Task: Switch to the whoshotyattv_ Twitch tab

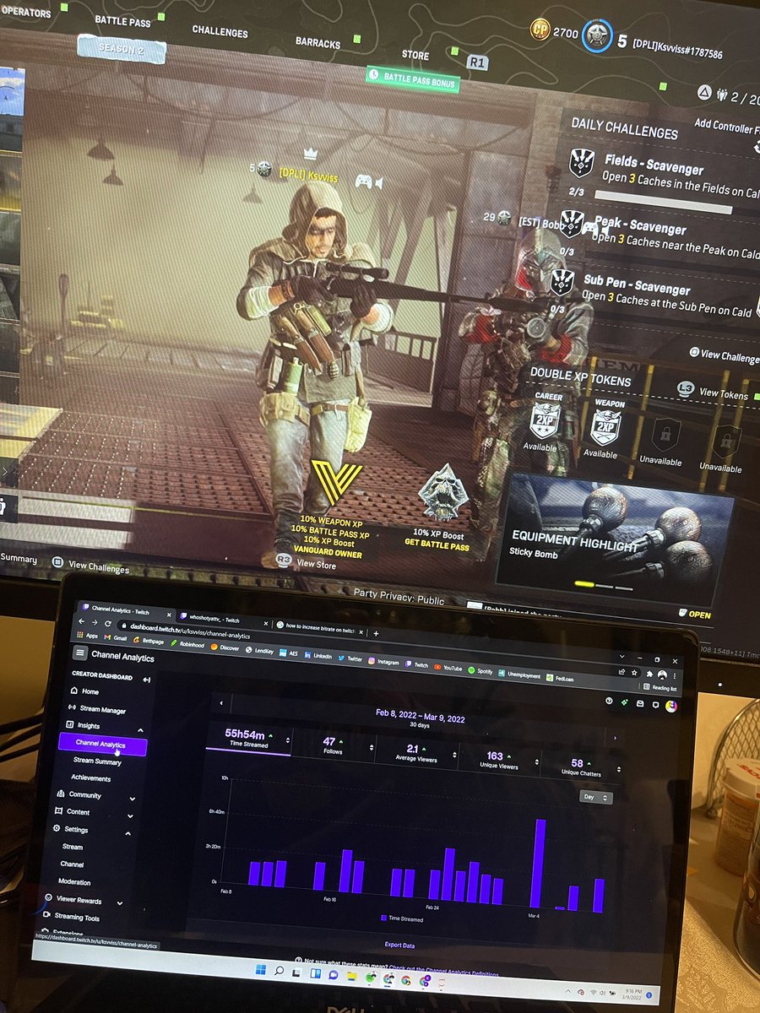Action: 221,619
